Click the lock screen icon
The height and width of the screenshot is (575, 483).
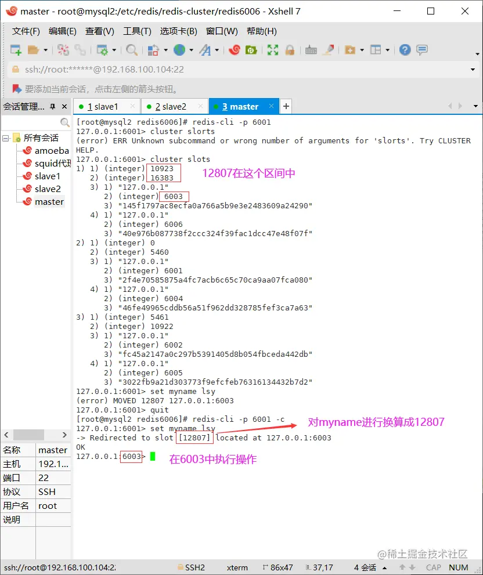[x=290, y=50]
